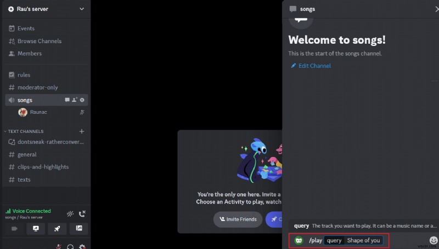
Task: Click Voice Connected status text
Action: coord(32,211)
